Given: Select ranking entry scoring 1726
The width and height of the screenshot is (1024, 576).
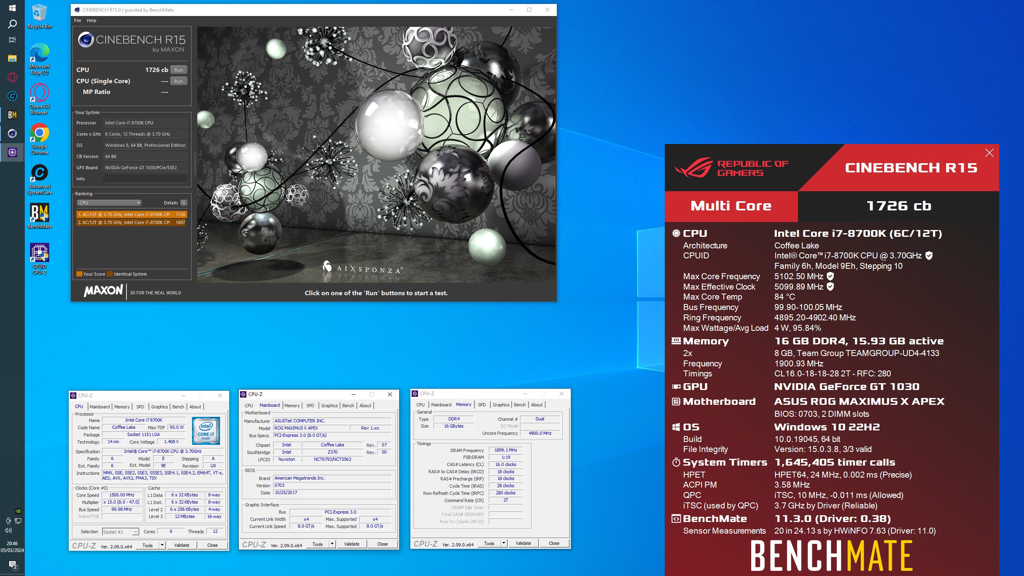Looking at the screenshot, I should 132,214.
